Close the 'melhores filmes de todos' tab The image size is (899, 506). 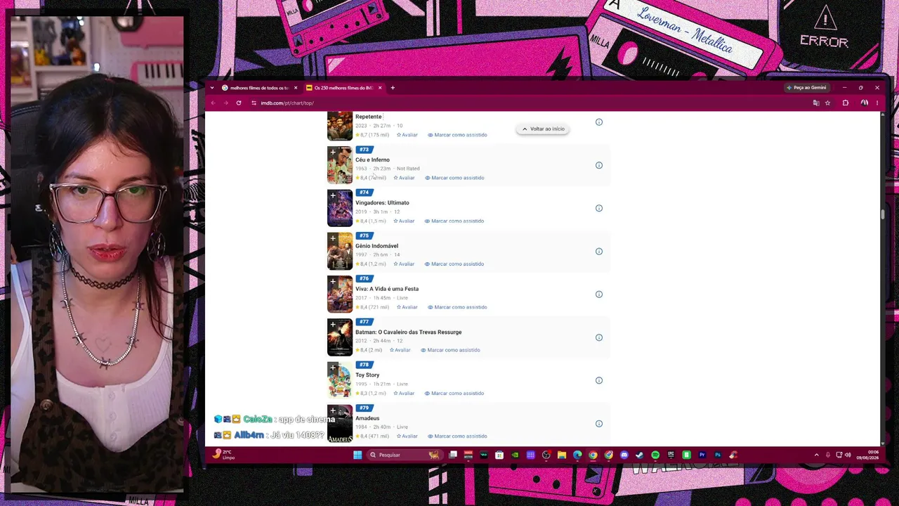coord(296,88)
